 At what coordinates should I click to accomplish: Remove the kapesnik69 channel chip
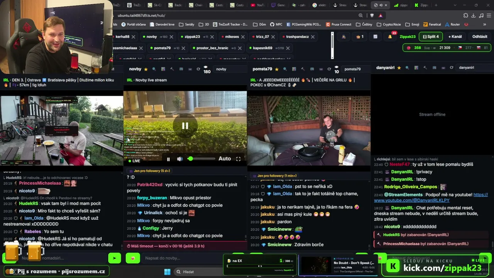[x=288, y=48]
